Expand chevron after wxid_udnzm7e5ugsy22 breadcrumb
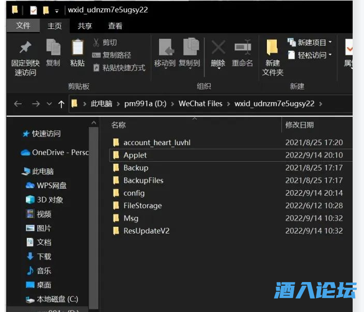The height and width of the screenshot is (312, 364). pos(321,104)
